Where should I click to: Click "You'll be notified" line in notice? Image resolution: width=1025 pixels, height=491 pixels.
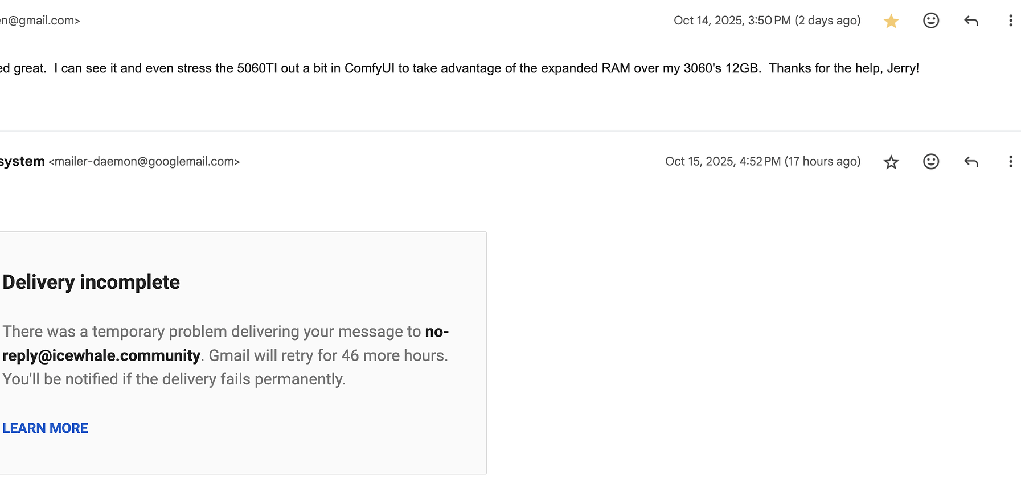(174, 379)
